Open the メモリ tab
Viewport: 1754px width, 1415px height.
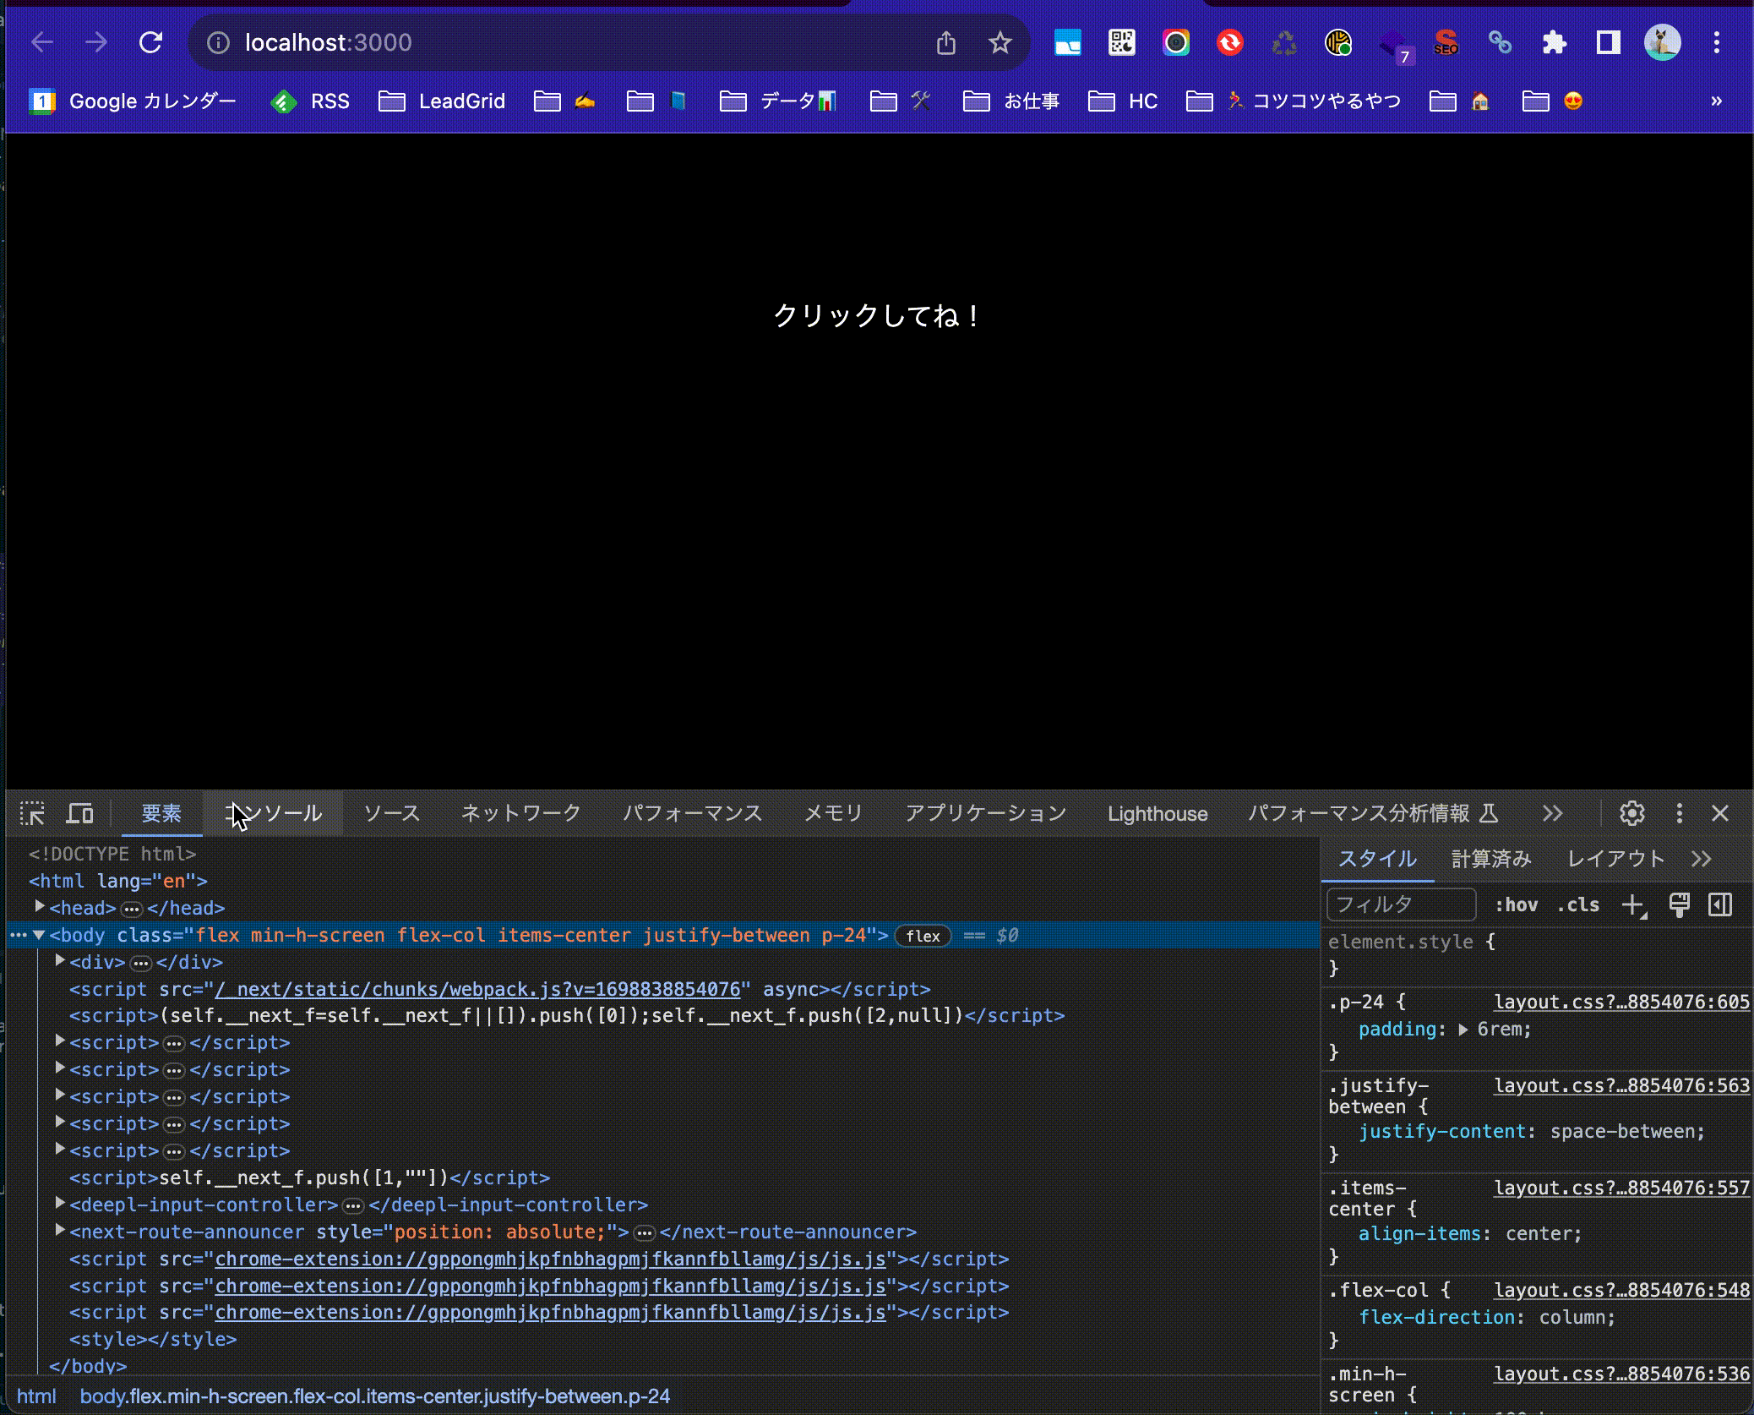[833, 813]
